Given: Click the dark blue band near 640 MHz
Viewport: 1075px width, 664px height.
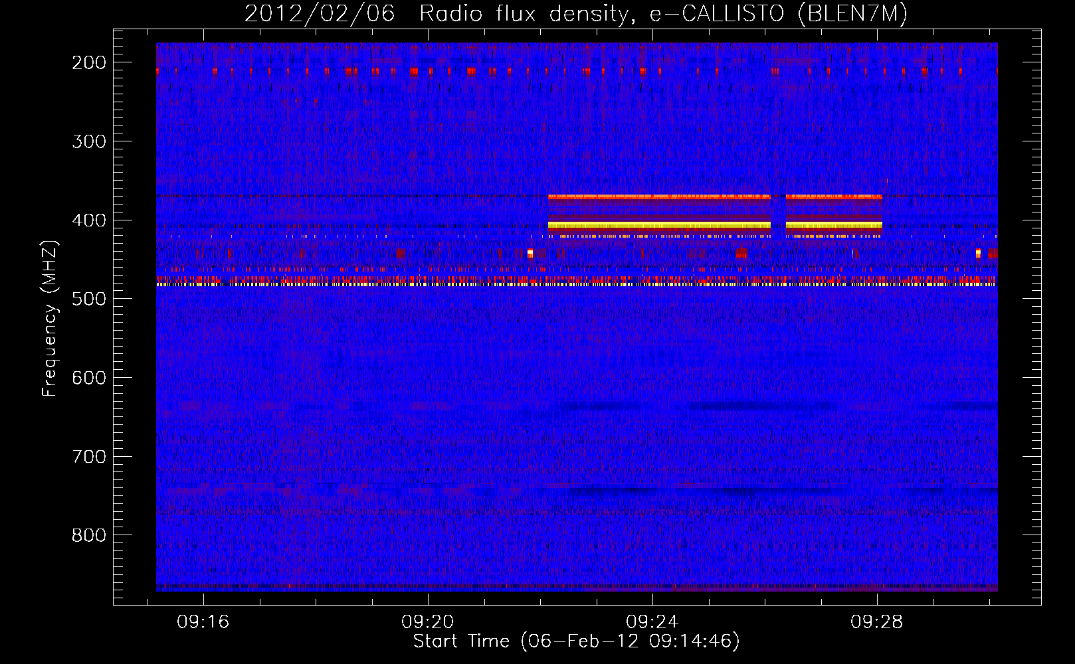Looking at the screenshot, I should coord(764,406).
